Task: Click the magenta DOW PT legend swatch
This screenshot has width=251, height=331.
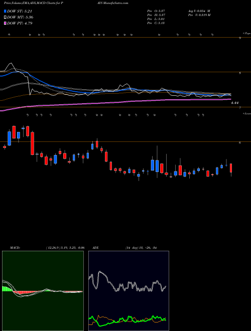Action: tap(6, 23)
